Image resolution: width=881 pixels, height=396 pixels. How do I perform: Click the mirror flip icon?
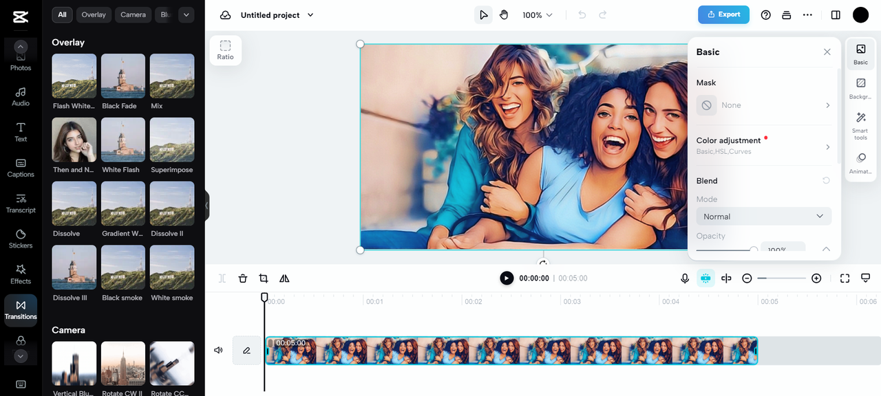(x=284, y=278)
